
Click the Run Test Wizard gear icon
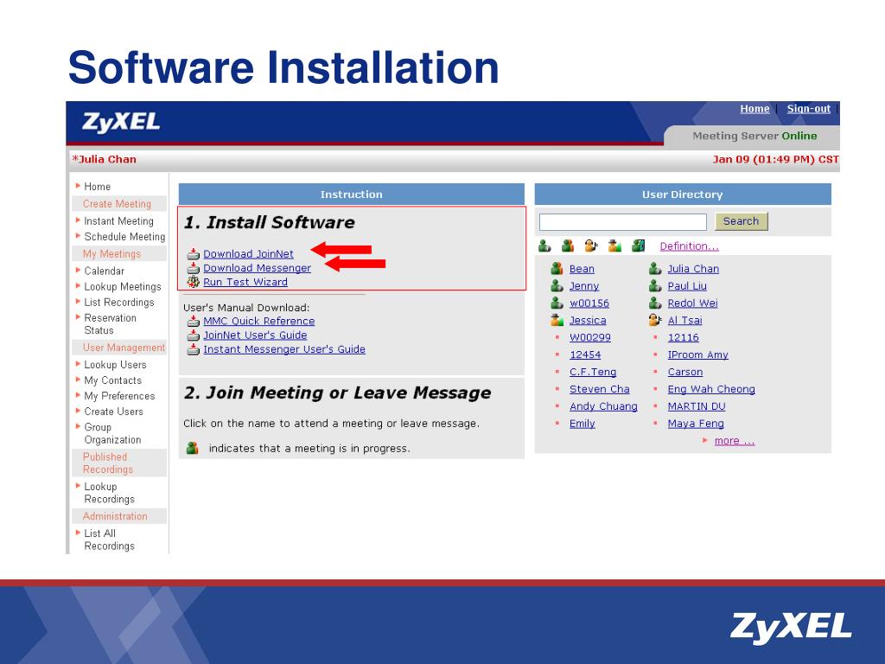pyautogui.click(x=194, y=282)
